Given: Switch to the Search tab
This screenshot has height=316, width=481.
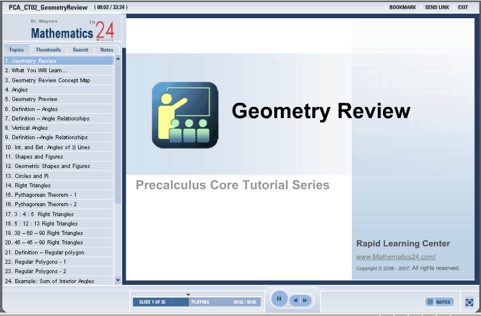Looking at the screenshot, I should pyautogui.click(x=80, y=50).
